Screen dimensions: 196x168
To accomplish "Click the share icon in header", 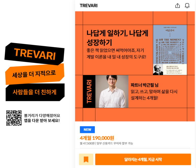I will click(x=177, y=6).
